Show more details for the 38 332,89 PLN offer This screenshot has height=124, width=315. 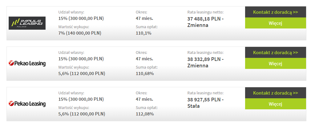[275, 63]
